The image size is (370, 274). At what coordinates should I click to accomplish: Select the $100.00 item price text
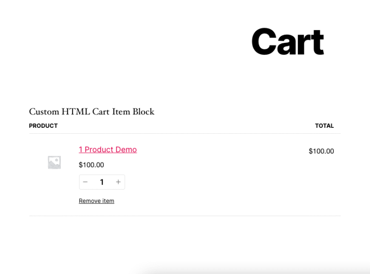[x=91, y=165]
